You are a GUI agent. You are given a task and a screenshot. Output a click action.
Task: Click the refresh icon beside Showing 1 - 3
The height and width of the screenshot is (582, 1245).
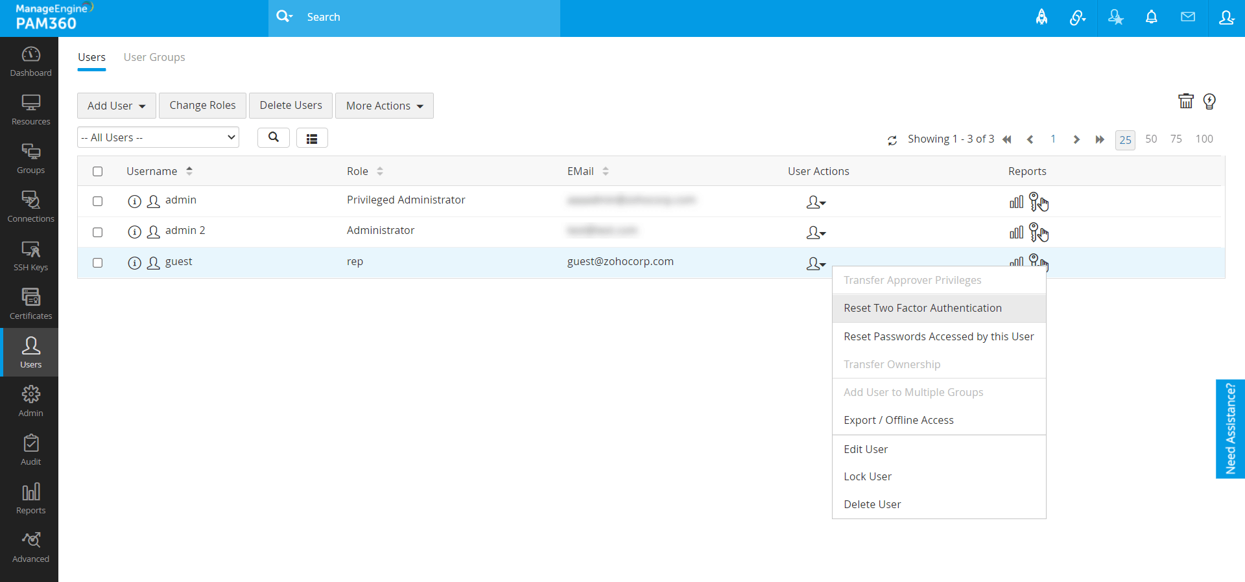tap(892, 140)
